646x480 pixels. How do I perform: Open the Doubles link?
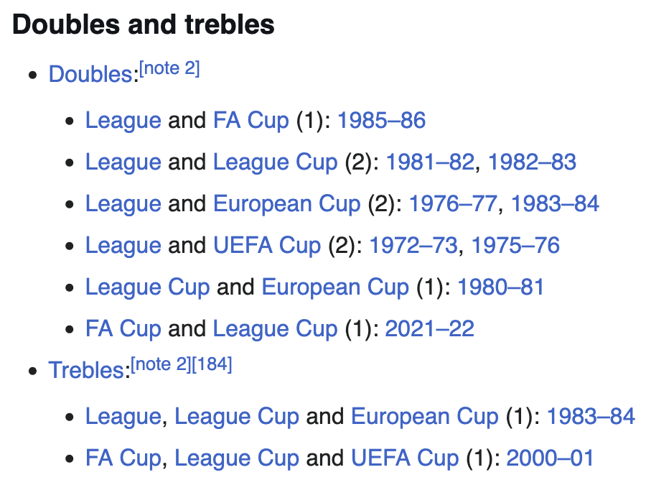point(90,75)
